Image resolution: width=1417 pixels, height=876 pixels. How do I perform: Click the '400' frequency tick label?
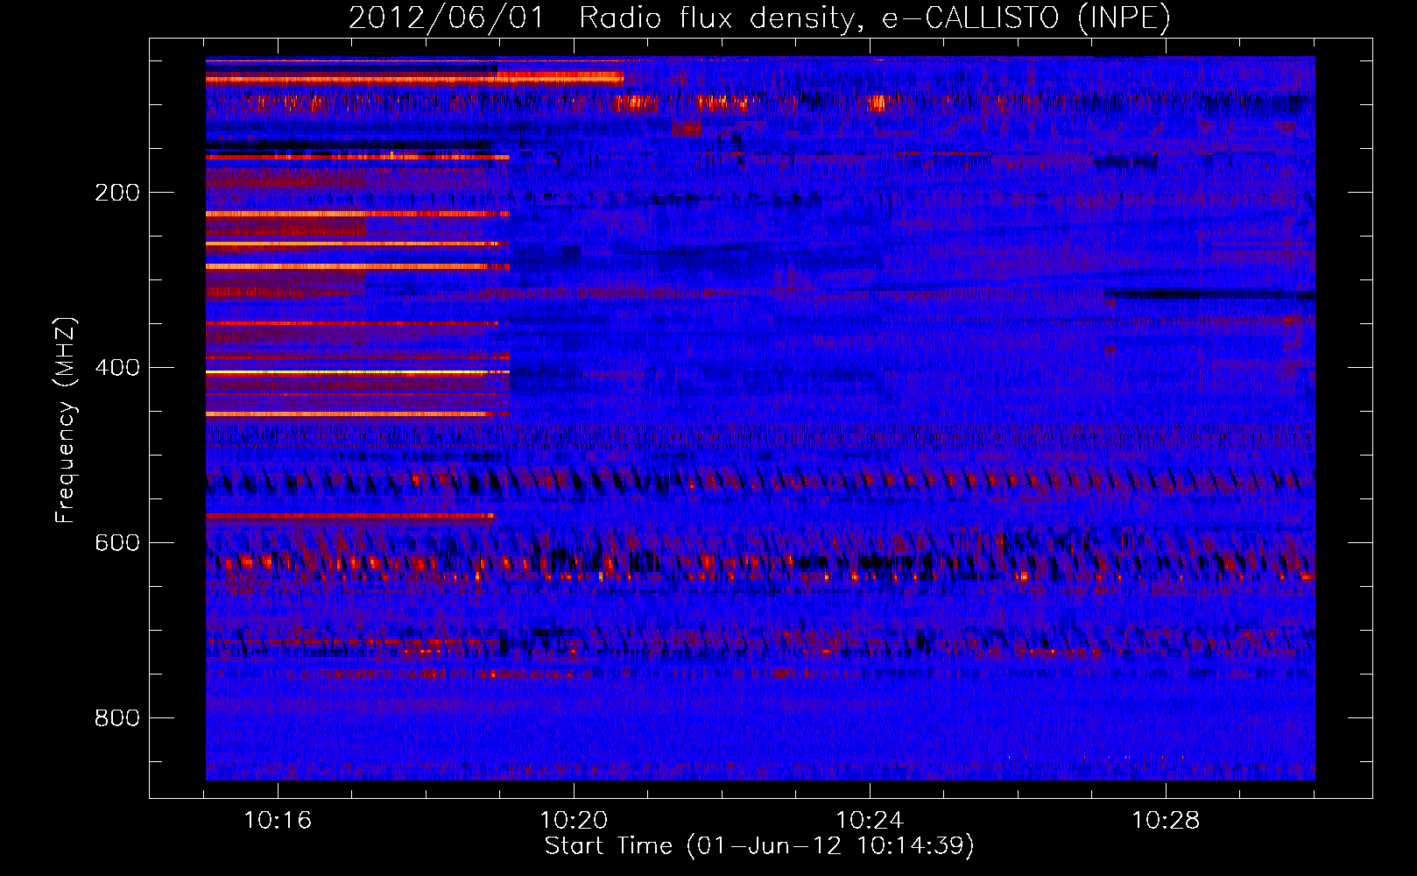pyautogui.click(x=117, y=368)
